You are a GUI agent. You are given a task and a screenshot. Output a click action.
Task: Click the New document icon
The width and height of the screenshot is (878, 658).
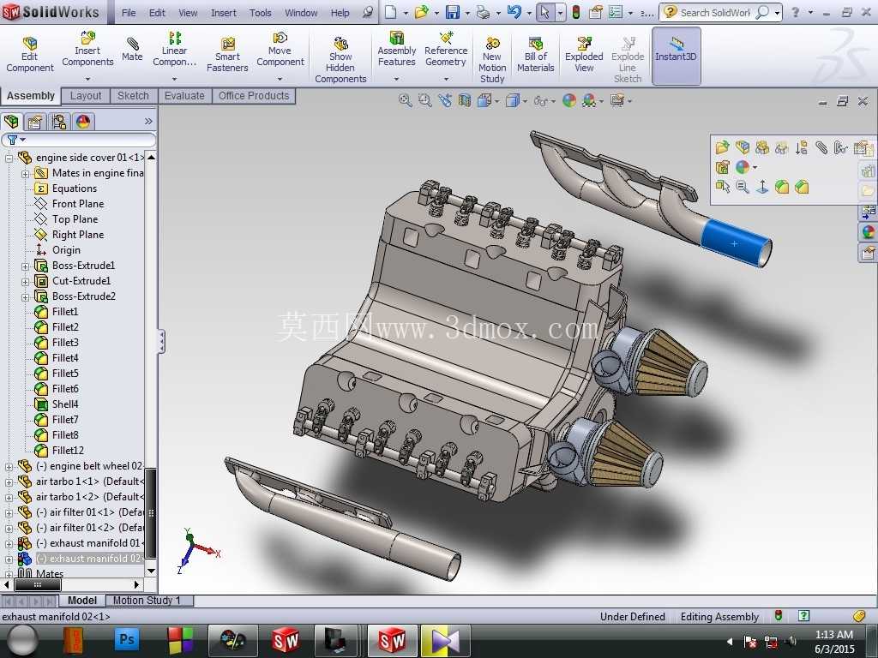[x=391, y=12]
